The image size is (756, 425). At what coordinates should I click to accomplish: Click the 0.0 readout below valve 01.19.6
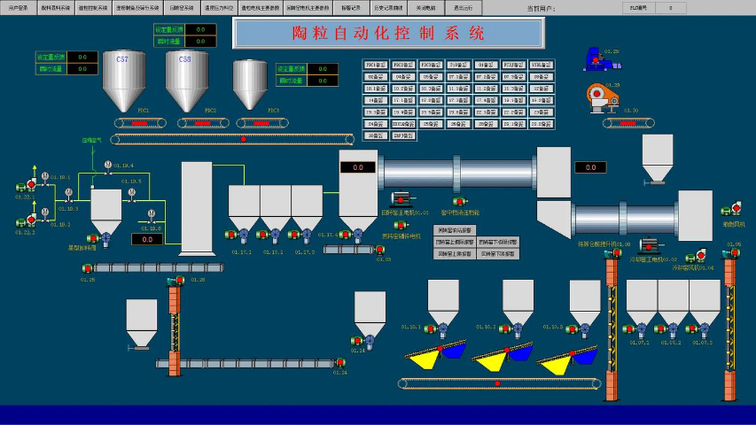(x=147, y=239)
